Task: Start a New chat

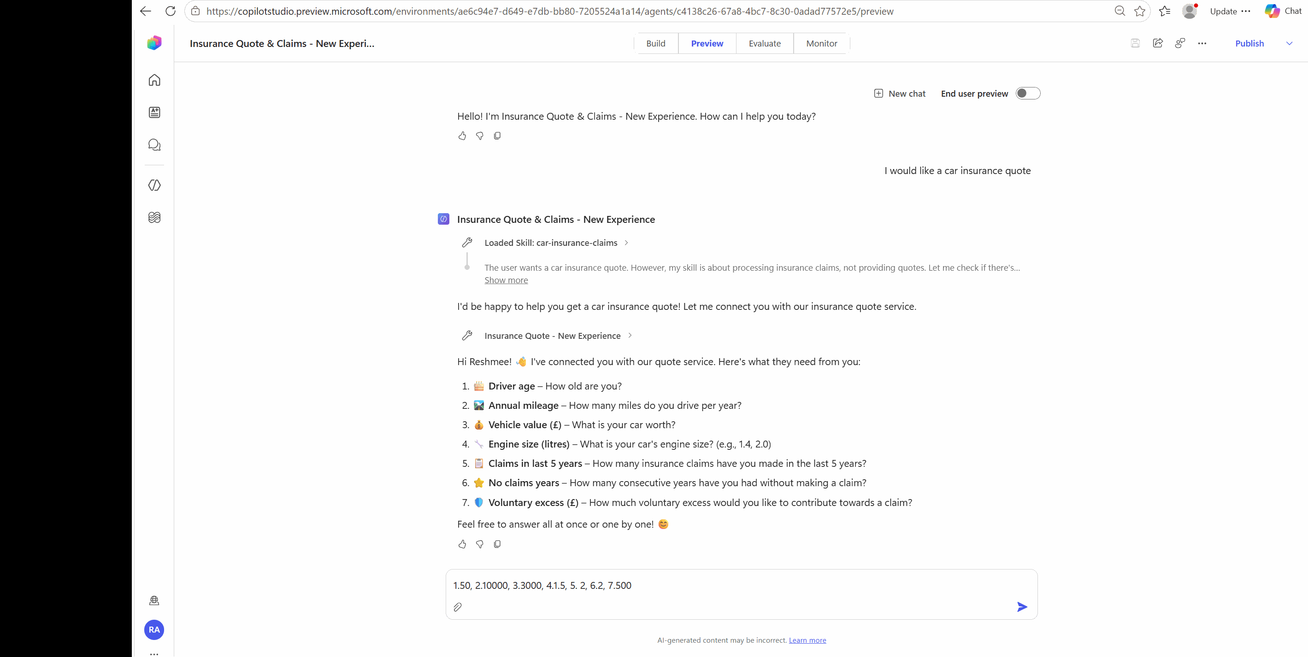Action: point(900,93)
